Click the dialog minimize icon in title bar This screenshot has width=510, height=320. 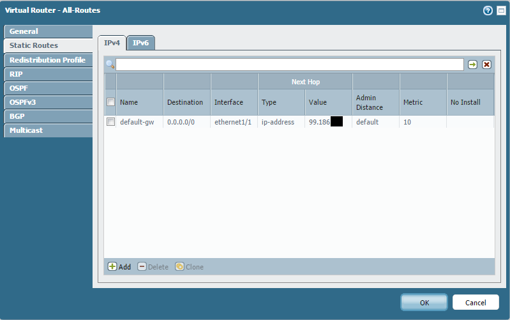click(501, 11)
